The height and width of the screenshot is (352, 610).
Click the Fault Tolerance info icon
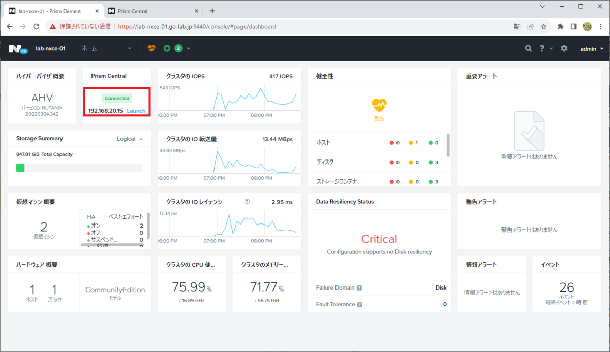(360, 305)
